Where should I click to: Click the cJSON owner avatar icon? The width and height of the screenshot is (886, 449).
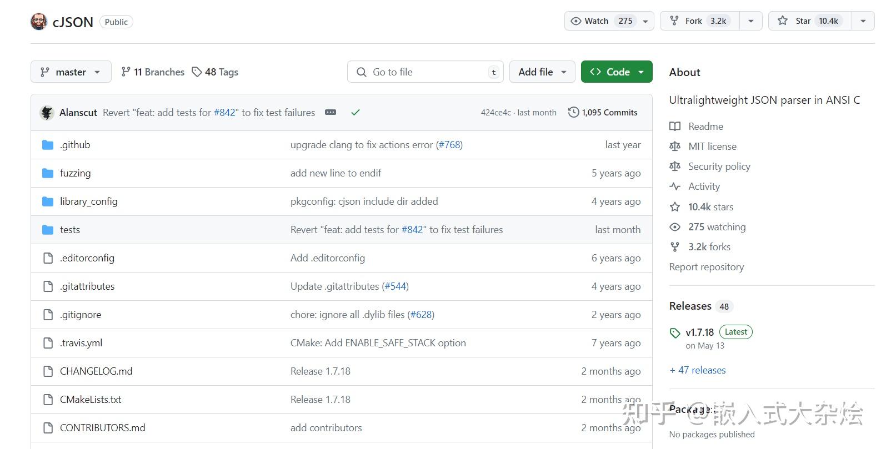(39, 22)
